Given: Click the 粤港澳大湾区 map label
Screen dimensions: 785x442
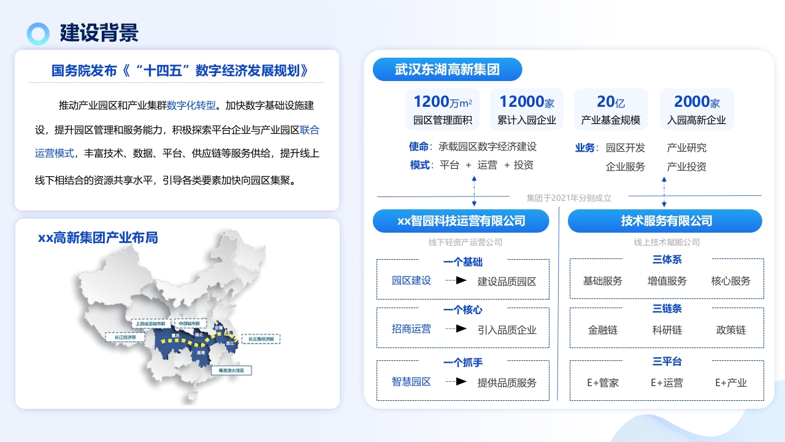Looking at the screenshot, I should pos(232,370).
